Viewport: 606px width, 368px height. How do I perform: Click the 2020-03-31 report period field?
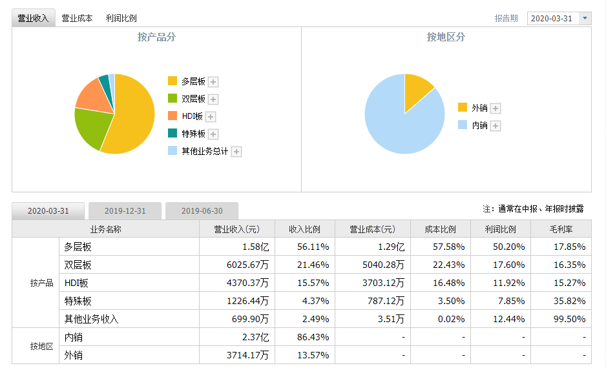pos(552,18)
